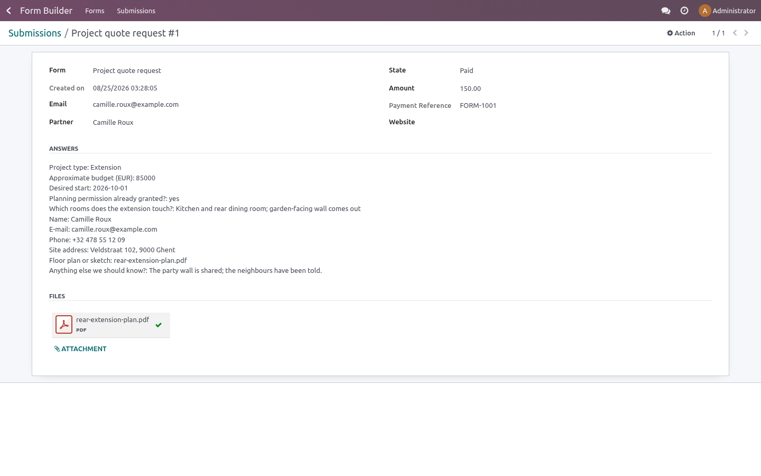The image size is (761, 476).
Task: Click the Form Builder app title
Action: point(46,11)
